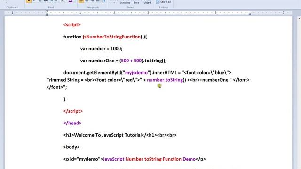Click '+numberOne' text in code
The height and width of the screenshot is (169, 301).
click(x=214, y=80)
